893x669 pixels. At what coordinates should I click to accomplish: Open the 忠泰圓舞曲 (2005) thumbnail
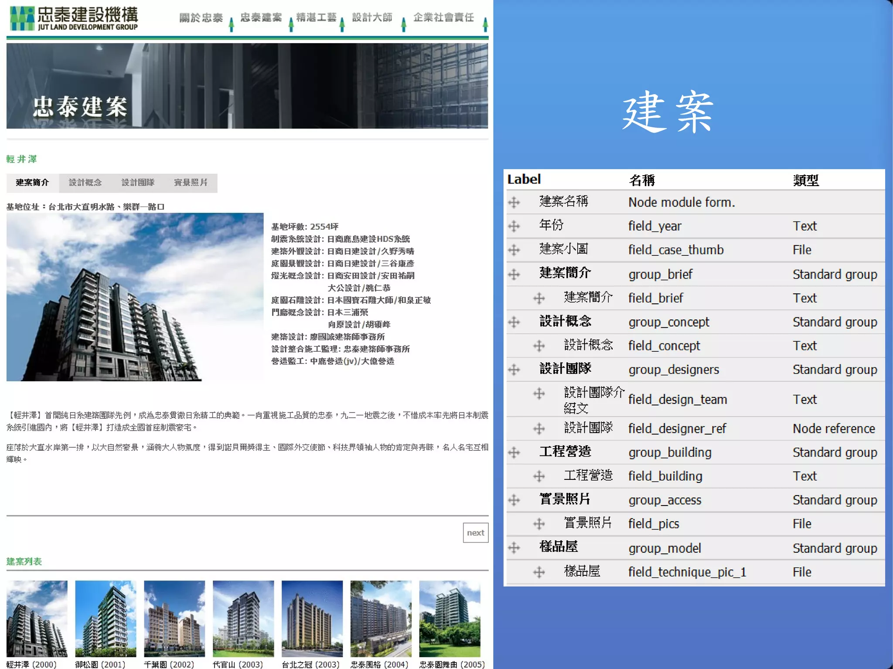coord(450,619)
